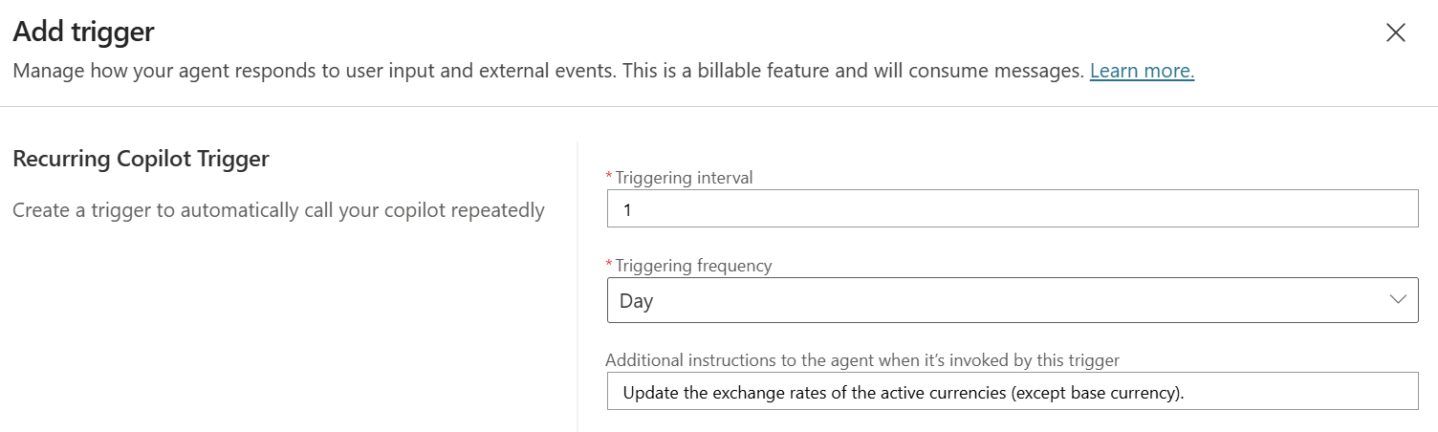1438x432 pixels.
Task: Click the red asterisk beside Triggering frequency
Action: point(609,266)
